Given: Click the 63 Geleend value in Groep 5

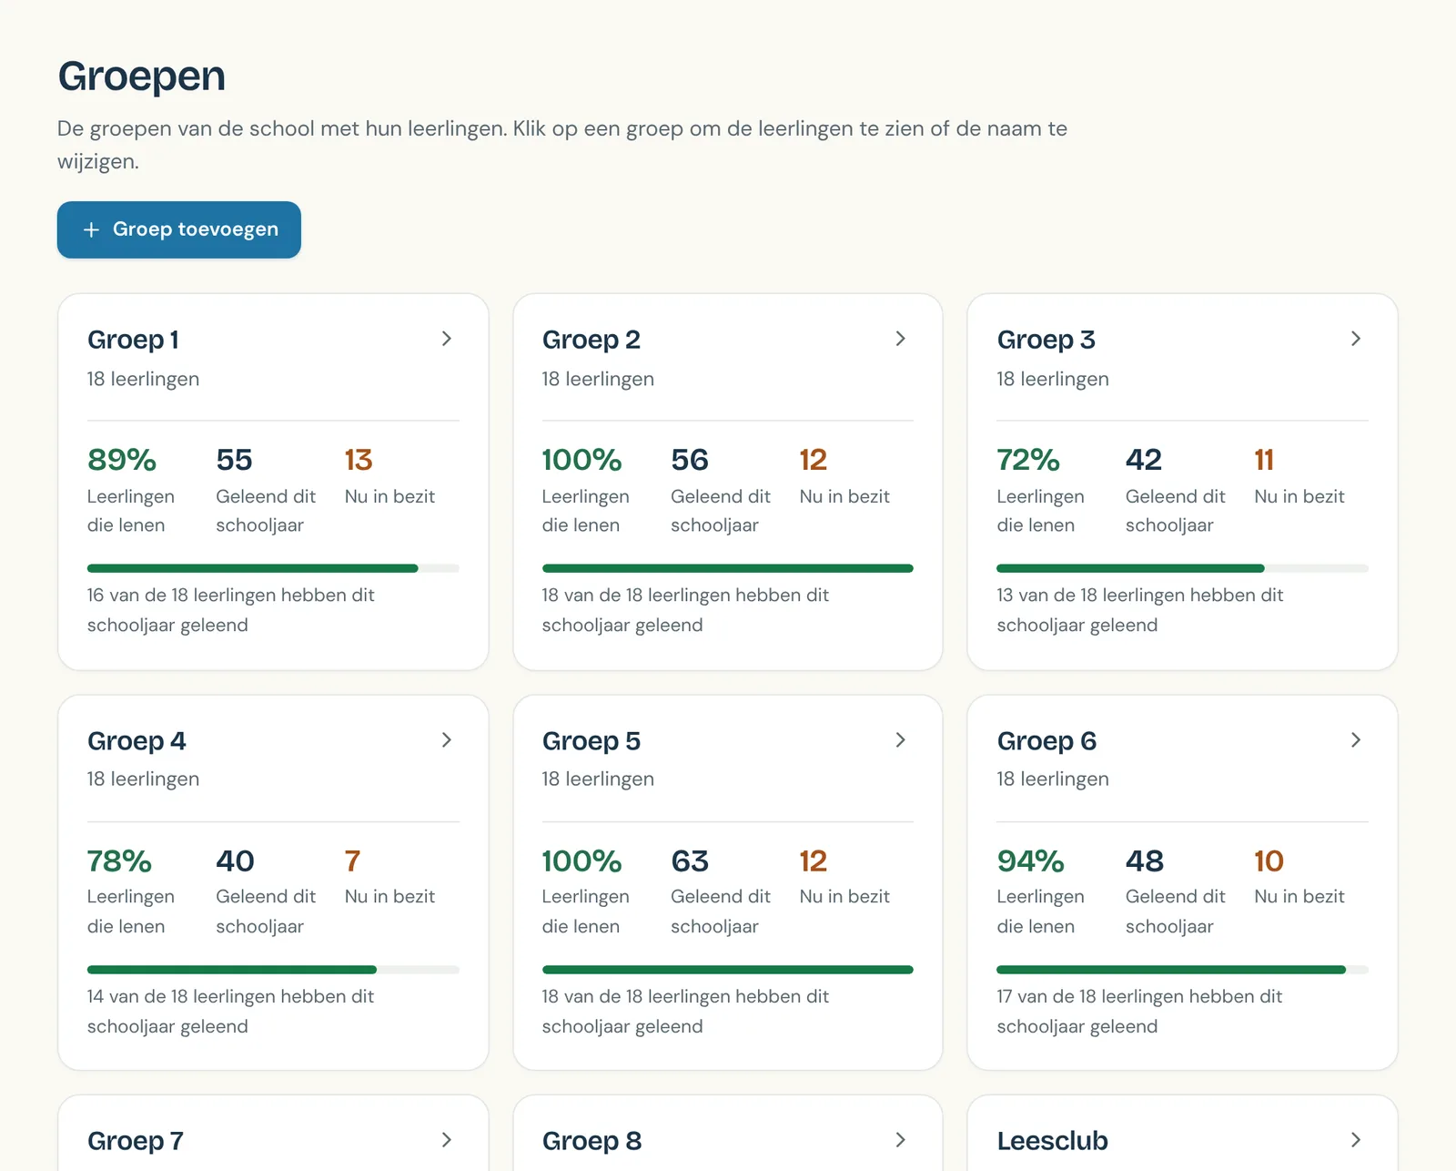Looking at the screenshot, I should [690, 860].
